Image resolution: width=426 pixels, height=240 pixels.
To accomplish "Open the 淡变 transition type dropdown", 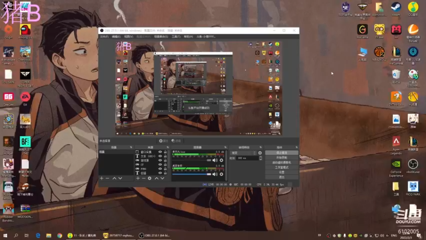I will [243, 153].
